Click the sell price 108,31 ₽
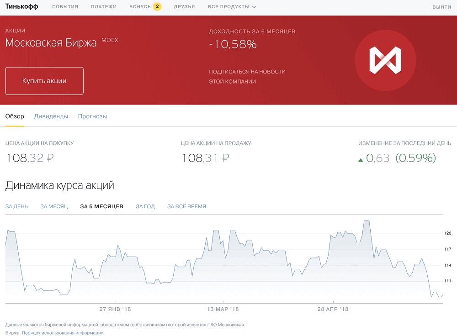Image resolution: width=457 pixels, height=336 pixels. pos(206,158)
